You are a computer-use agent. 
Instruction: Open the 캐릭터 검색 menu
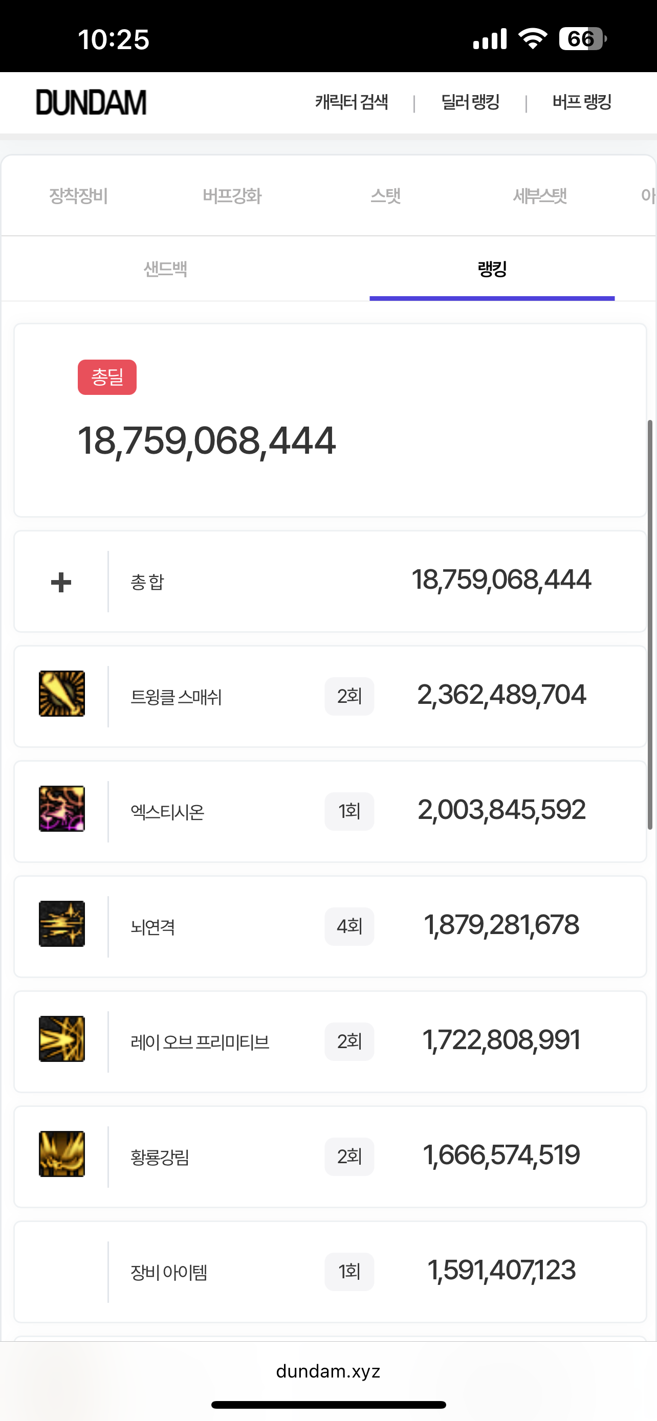(x=352, y=103)
